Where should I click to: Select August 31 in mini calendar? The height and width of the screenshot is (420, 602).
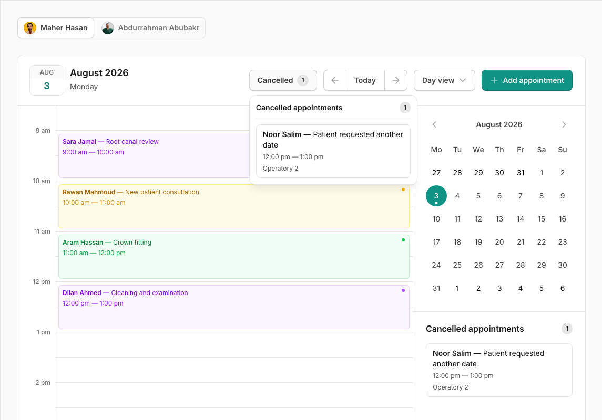point(436,288)
